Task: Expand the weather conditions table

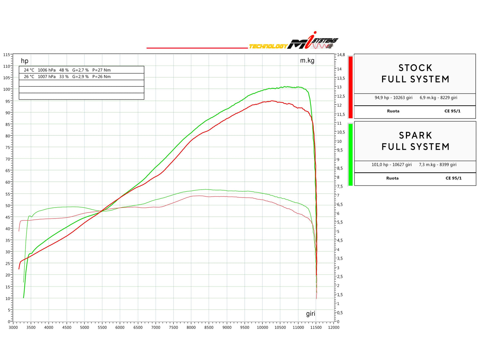Action: [81, 83]
